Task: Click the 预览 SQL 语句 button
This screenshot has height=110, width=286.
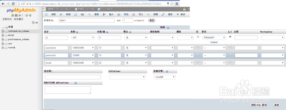Action: (x=259, y=105)
